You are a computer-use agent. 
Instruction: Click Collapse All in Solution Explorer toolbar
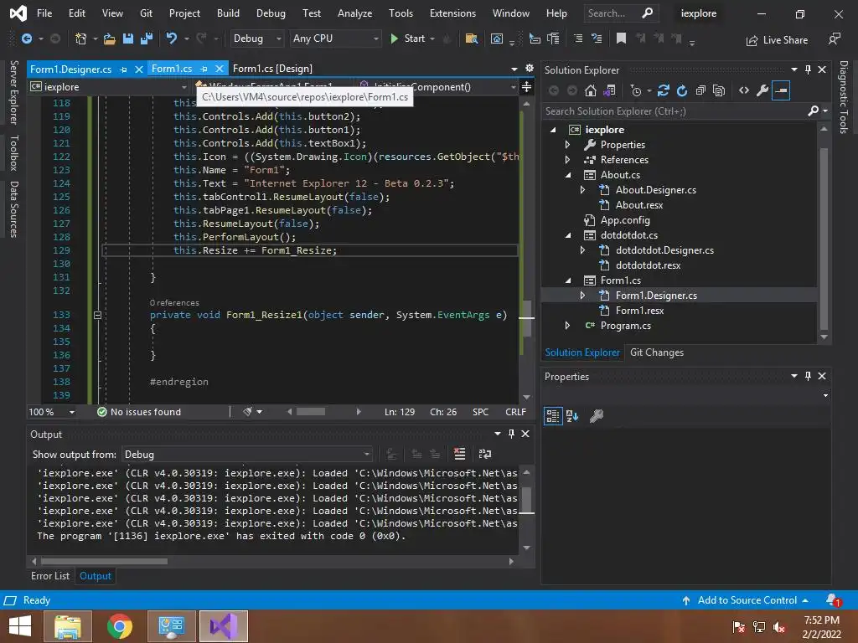700,90
